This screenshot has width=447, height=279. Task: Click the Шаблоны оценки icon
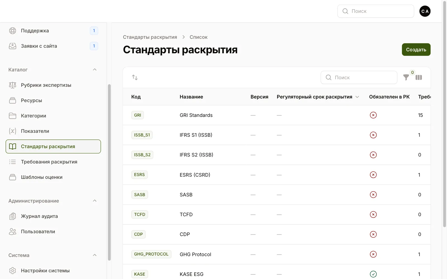tap(13, 177)
